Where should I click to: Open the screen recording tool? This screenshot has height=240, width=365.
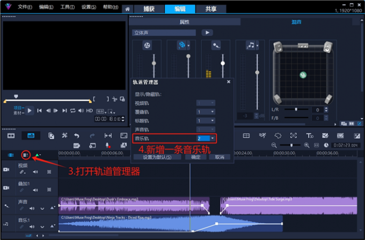point(92,146)
